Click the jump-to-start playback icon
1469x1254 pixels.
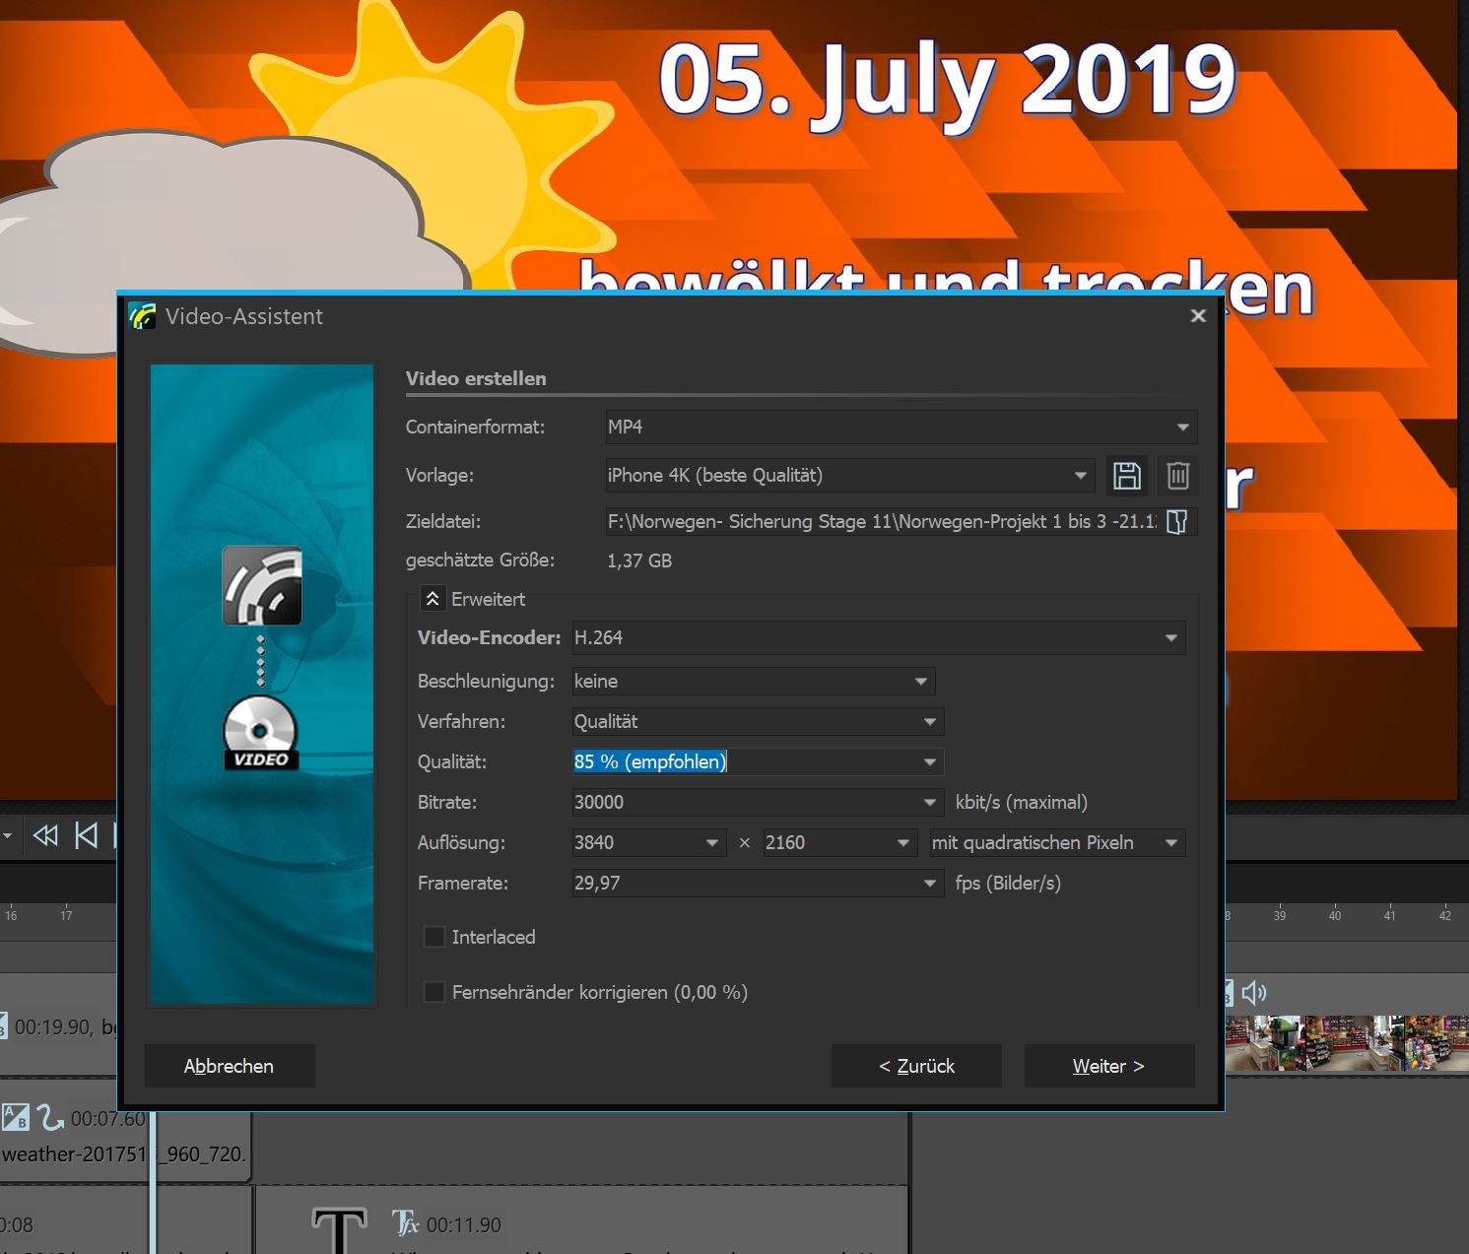[x=87, y=836]
